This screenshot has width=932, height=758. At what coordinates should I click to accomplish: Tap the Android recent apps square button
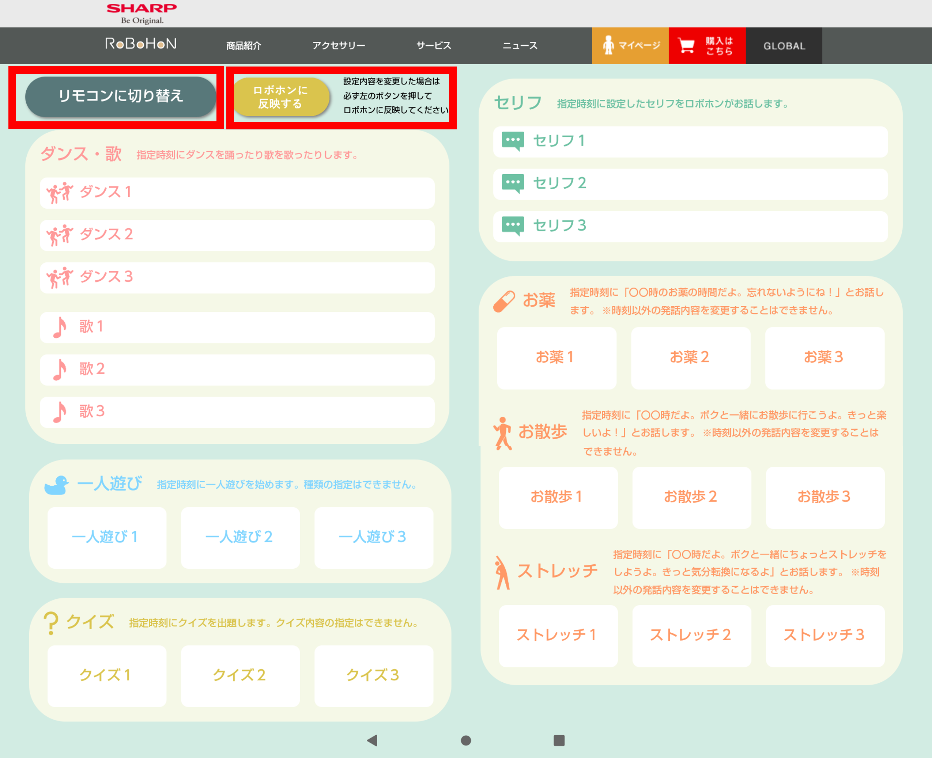click(559, 740)
